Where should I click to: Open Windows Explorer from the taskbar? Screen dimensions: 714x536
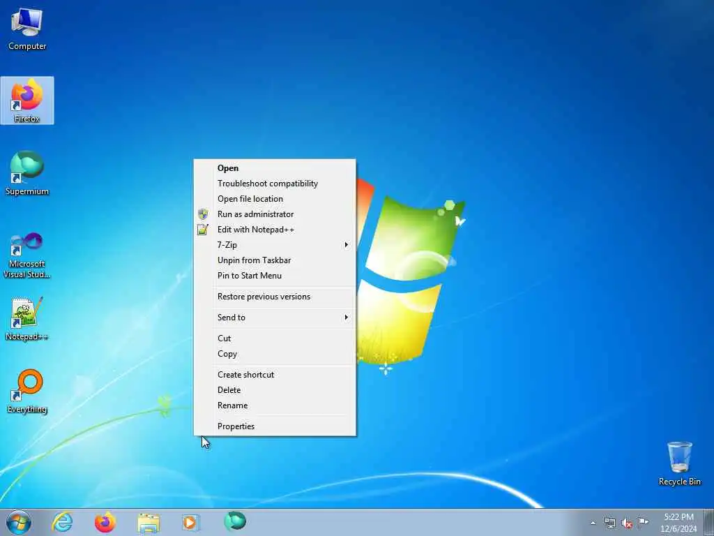tap(149, 523)
